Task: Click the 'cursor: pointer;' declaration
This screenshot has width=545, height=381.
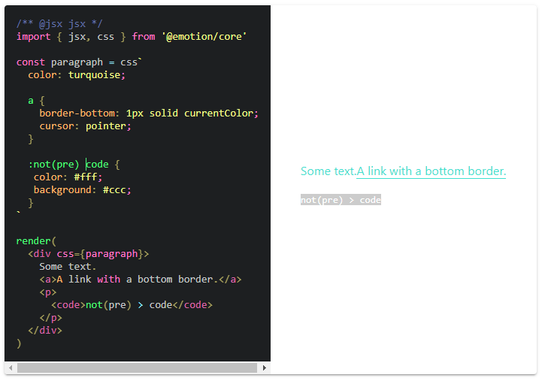Action: tap(85, 126)
